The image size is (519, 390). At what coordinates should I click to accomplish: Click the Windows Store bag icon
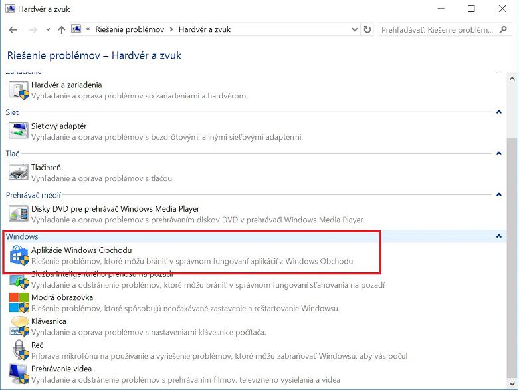[x=19, y=255]
